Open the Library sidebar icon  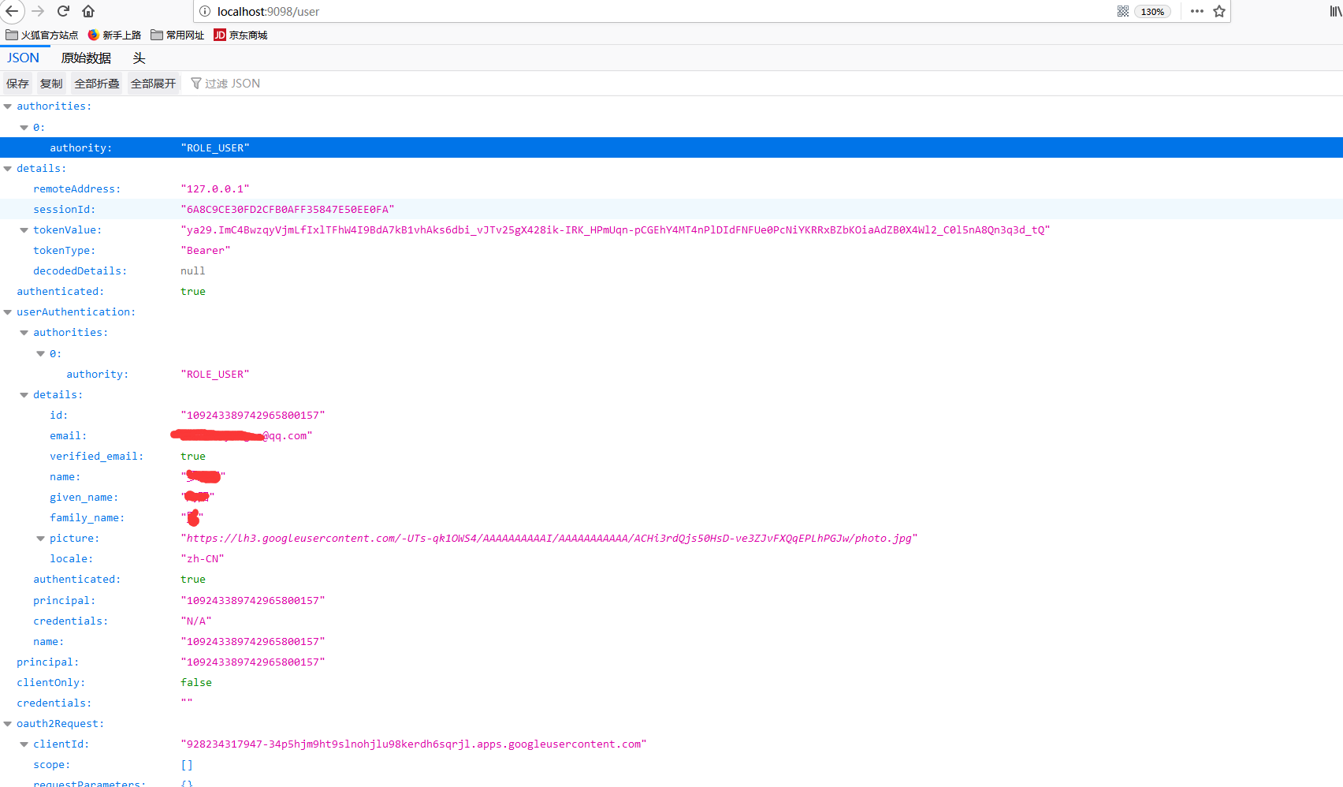click(1335, 12)
